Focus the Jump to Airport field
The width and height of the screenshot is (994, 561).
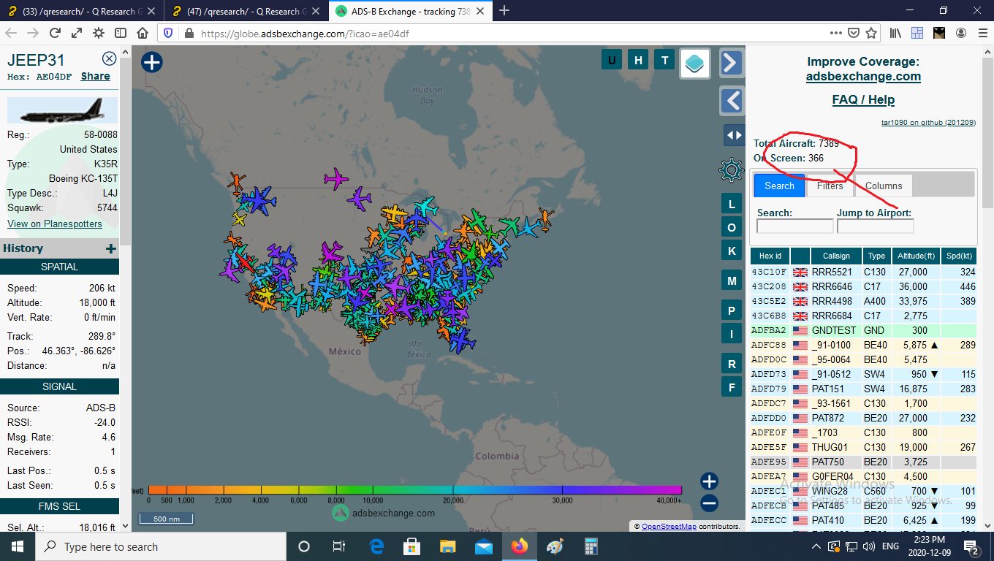click(875, 226)
